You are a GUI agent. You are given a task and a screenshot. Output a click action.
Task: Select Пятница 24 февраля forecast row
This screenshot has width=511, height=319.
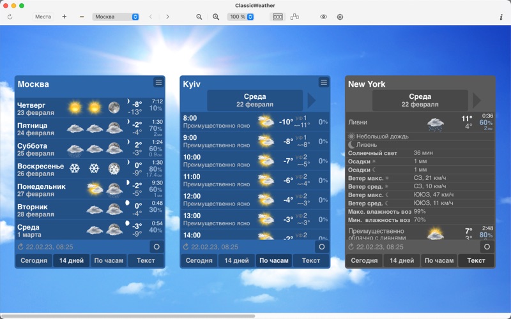tap(90, 129)
